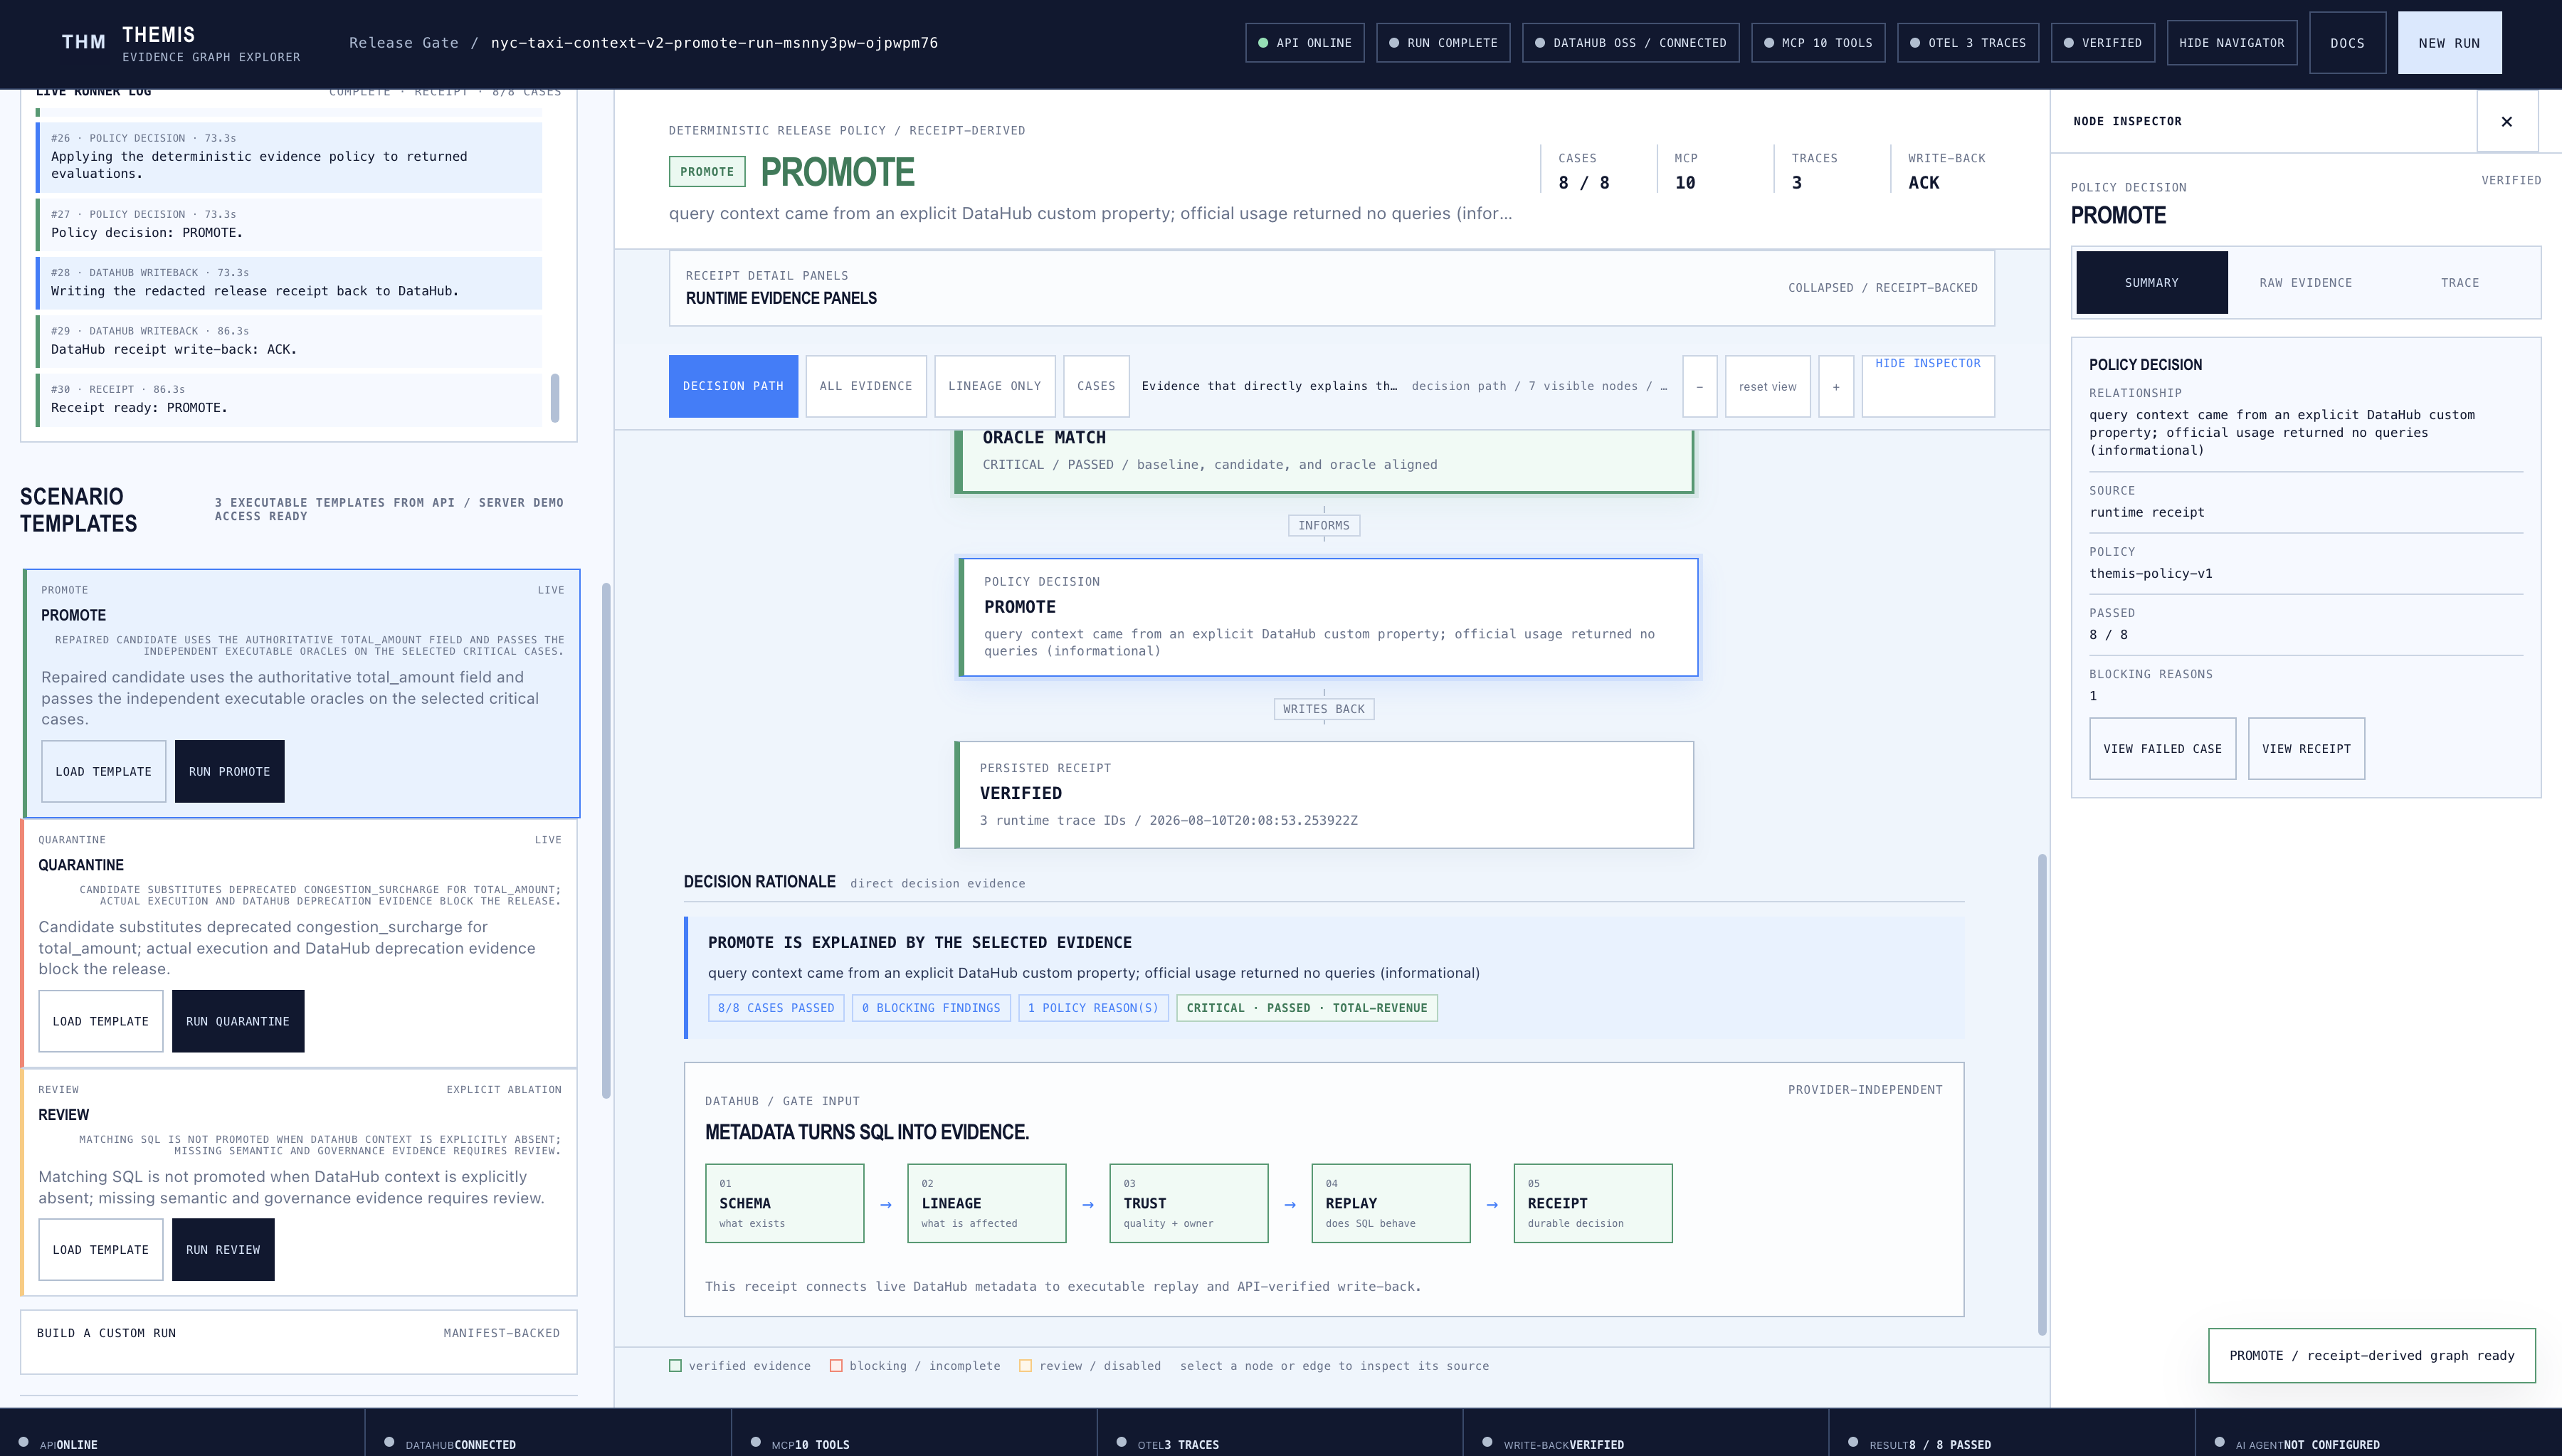Click the MCP 10 TOOLS chip
2562x1456 pixels.
(x=1818, y=43)
